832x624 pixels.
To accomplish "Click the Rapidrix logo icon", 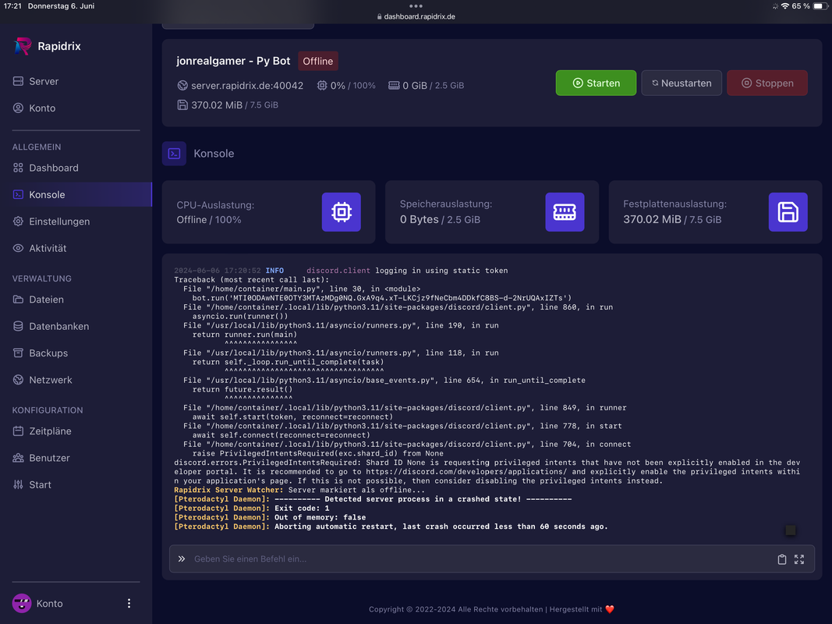I will [x=23, y=46].
